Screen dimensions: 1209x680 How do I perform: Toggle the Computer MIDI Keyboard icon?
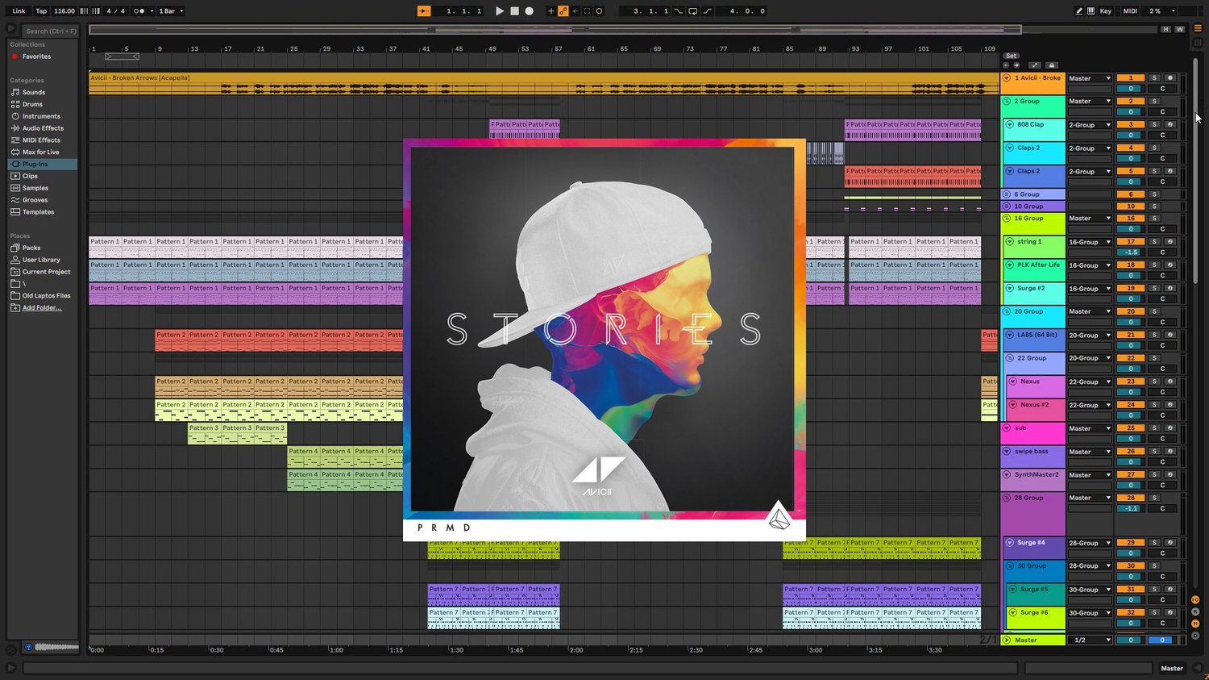click(1091, 11)
